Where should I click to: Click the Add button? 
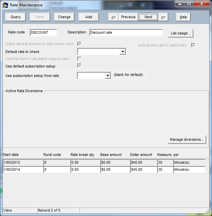89,17
